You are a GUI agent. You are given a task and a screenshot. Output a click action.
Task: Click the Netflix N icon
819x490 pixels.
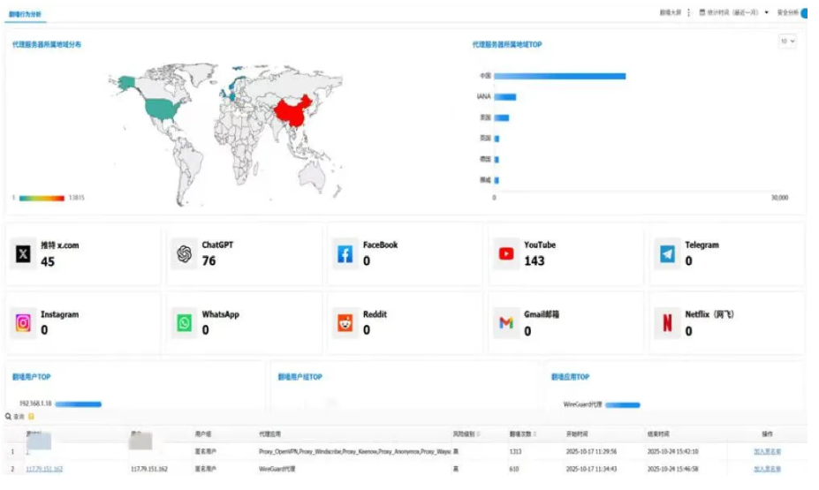[x=667, y=323]
